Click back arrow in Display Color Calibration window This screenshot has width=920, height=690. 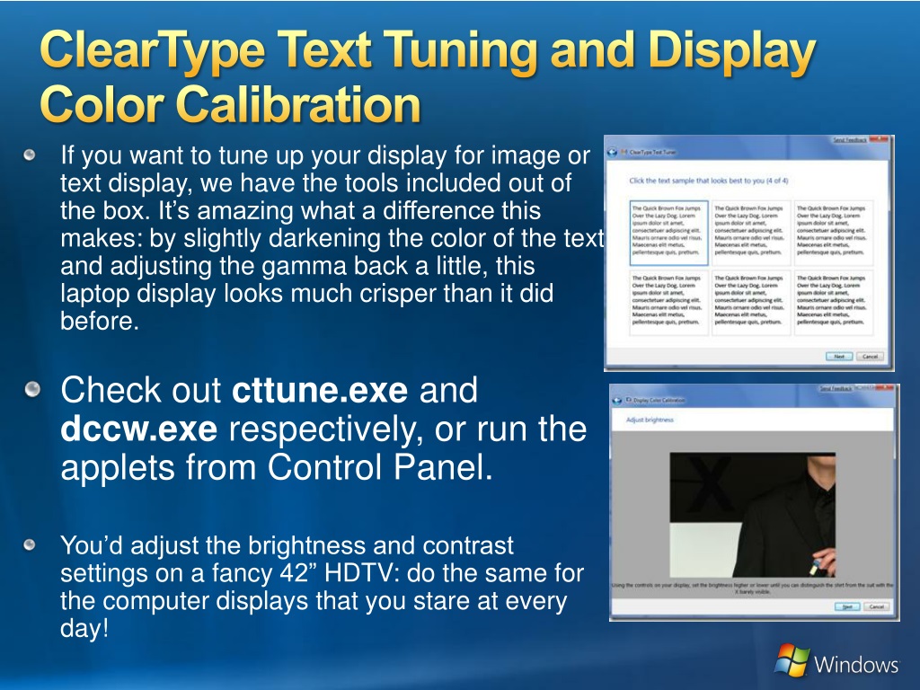click(x=616, y=401)
